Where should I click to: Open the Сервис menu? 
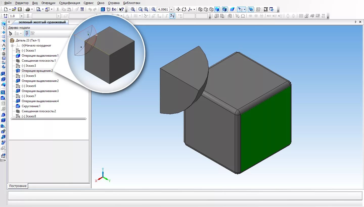[x=88, y=3]
